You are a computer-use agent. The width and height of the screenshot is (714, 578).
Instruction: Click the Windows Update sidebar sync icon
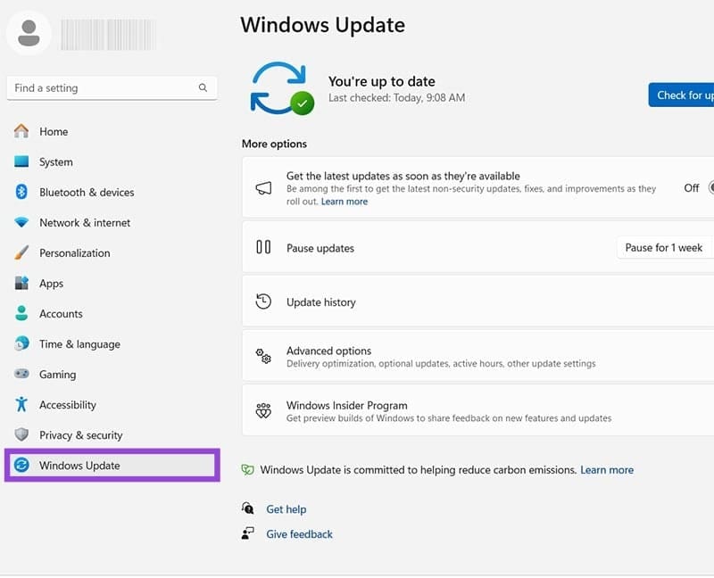pyautogui.click(x=21, y=465)
